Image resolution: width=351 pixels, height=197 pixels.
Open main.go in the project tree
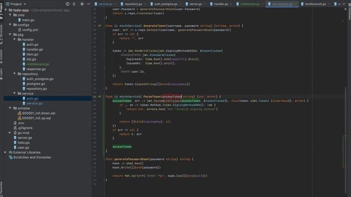(x=28, y=20)
